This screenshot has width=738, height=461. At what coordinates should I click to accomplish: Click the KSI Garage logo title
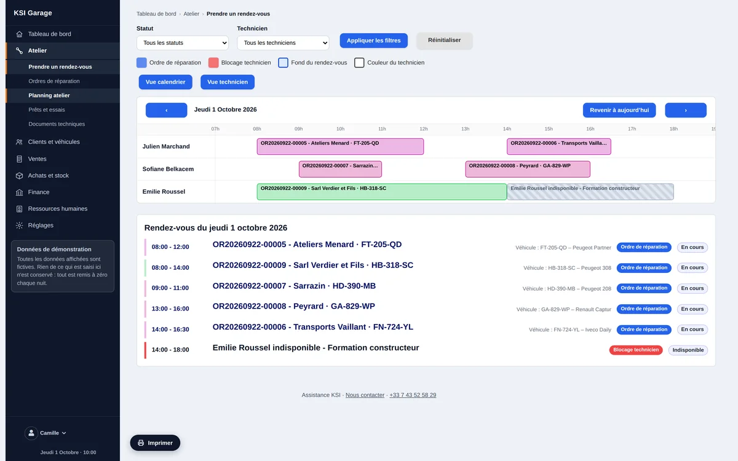33,13
